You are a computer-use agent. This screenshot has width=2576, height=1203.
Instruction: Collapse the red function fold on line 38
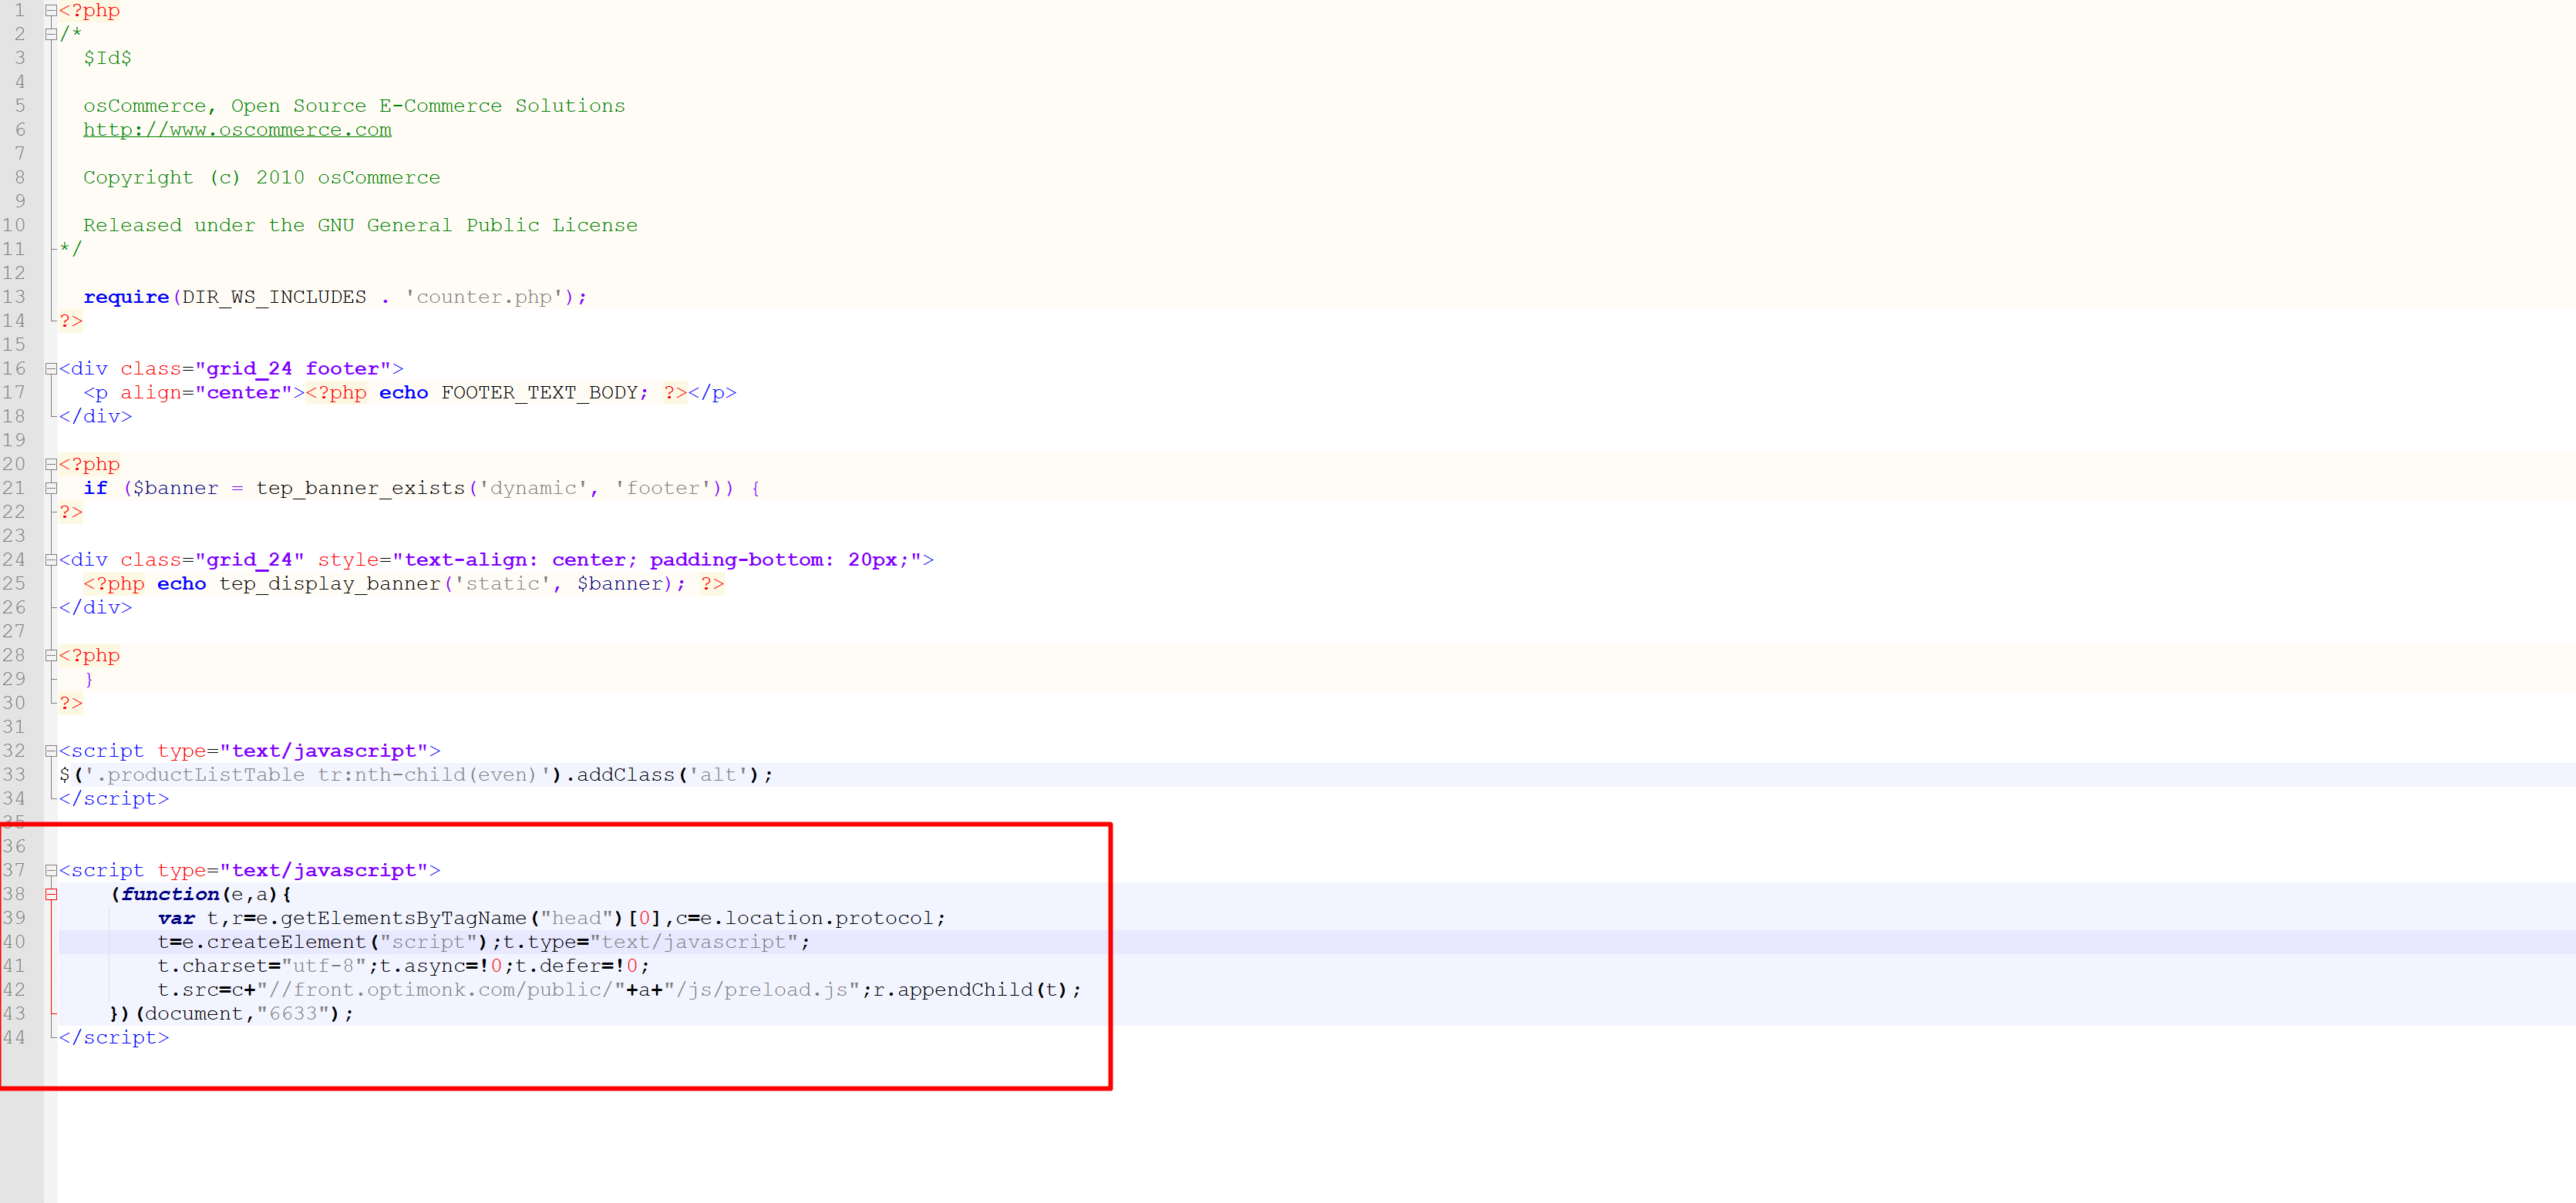pyautogui.click(x=51, y=896)
